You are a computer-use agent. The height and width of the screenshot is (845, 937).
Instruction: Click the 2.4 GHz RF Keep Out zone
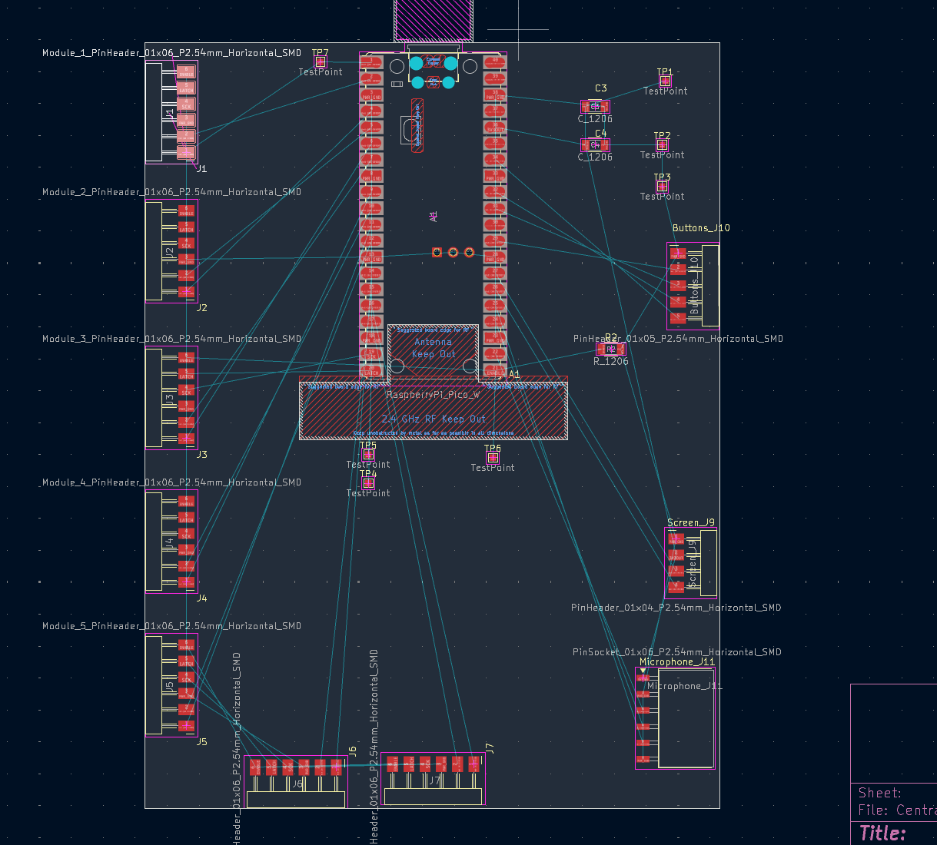[434, 411]
